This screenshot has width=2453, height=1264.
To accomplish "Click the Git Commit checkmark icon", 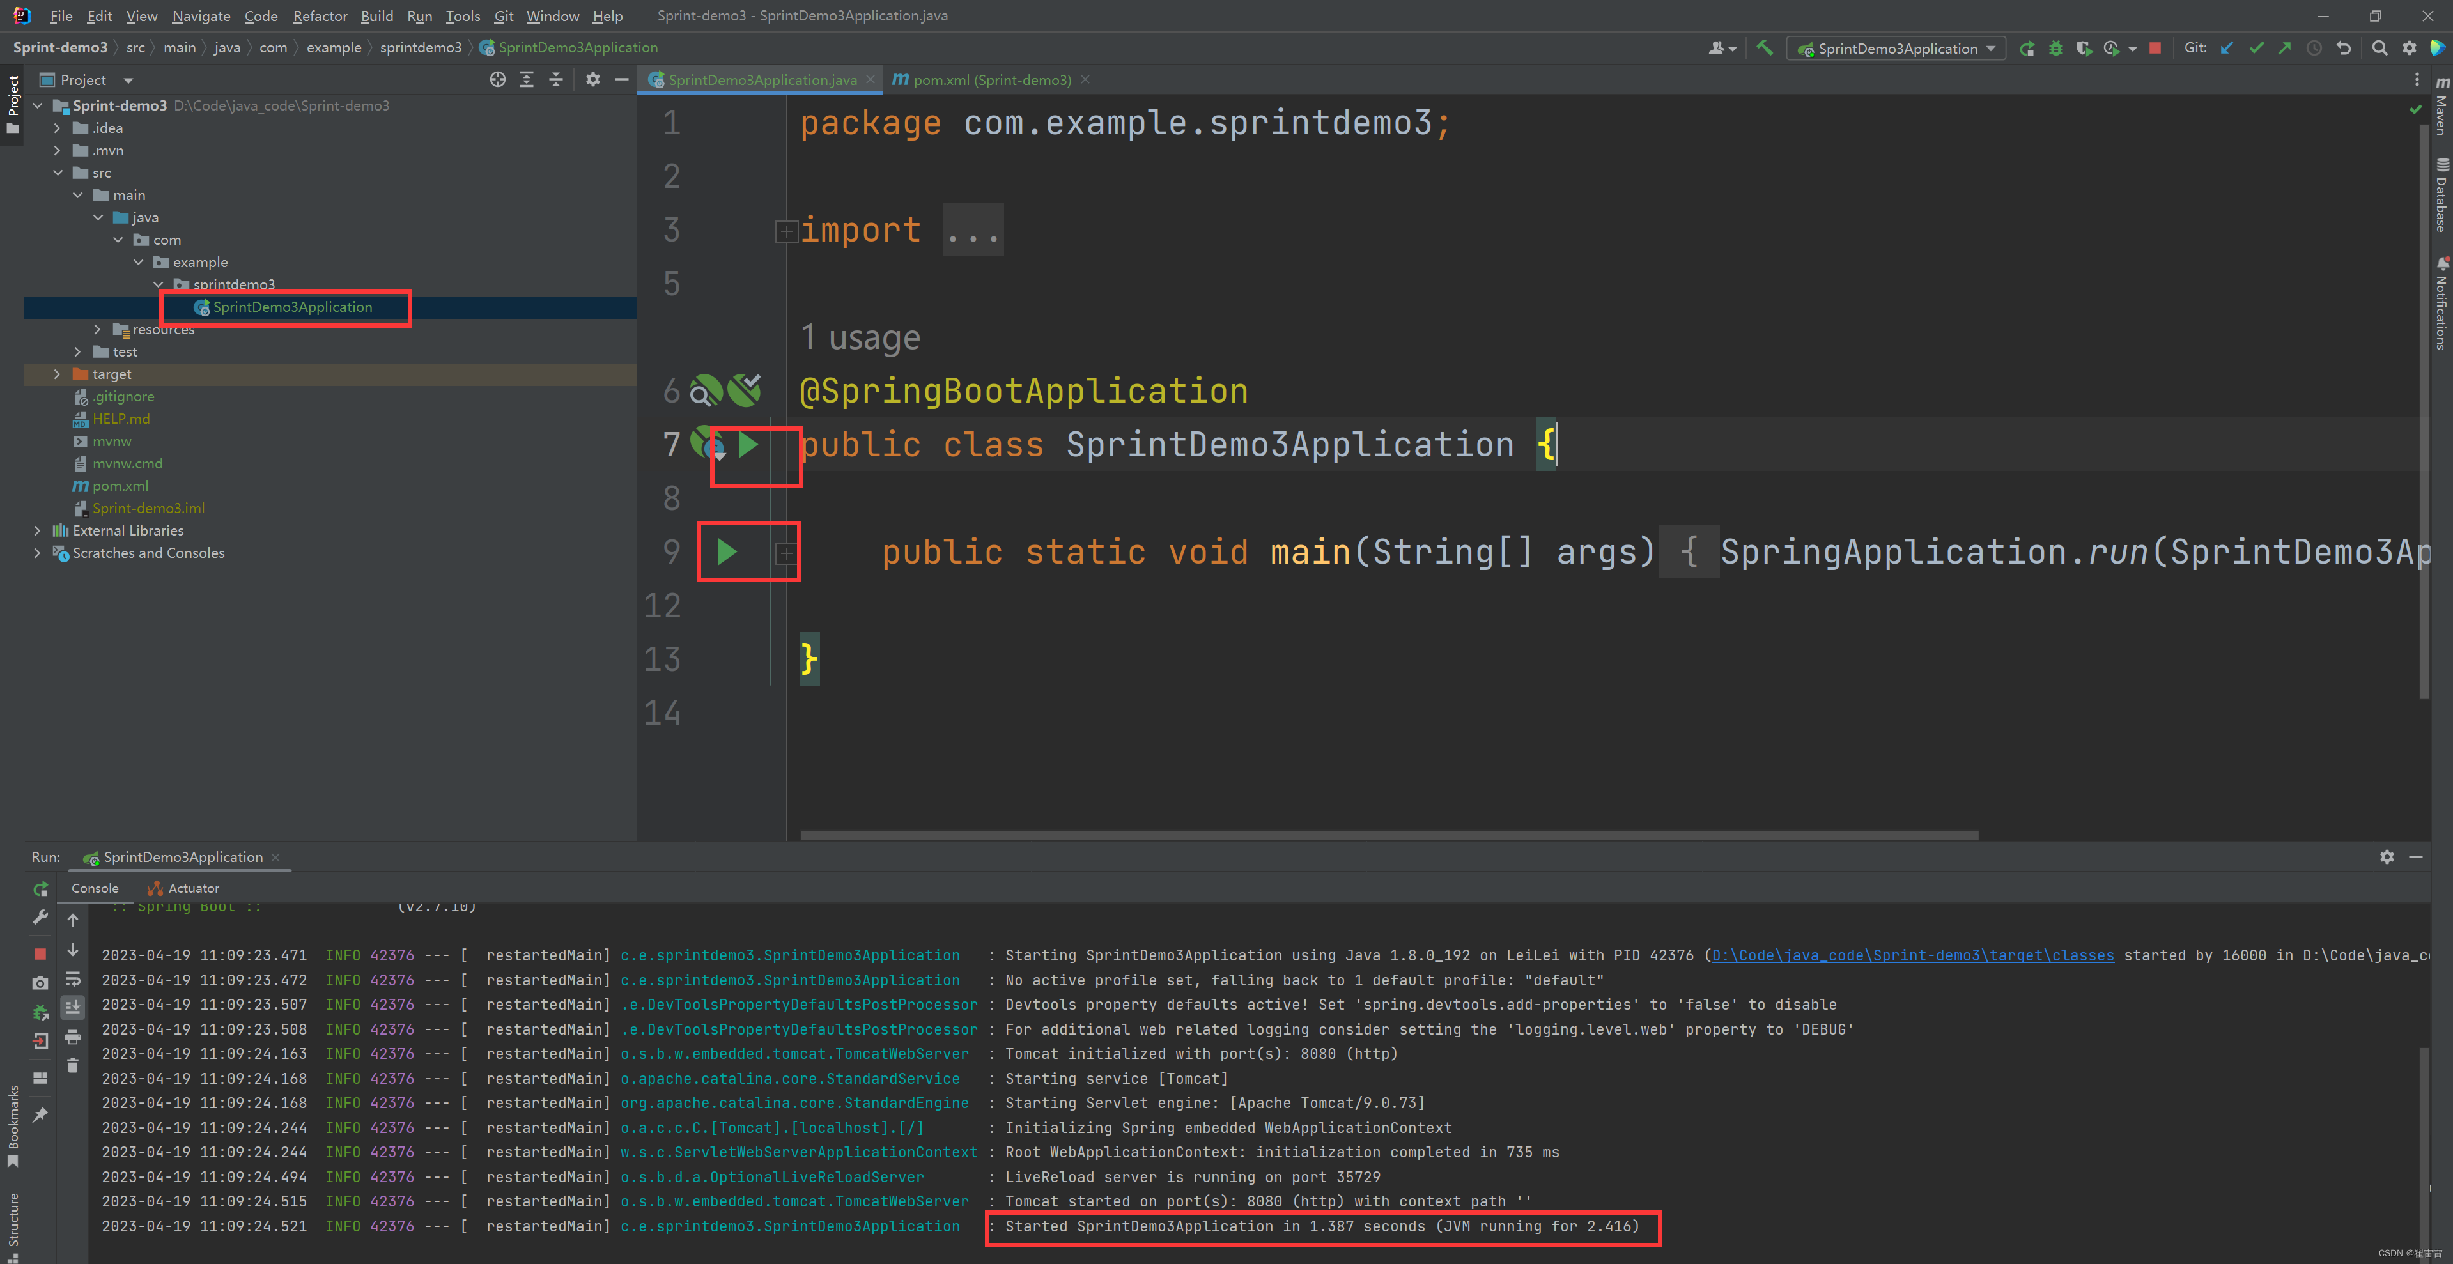I will click(2256, 47).
